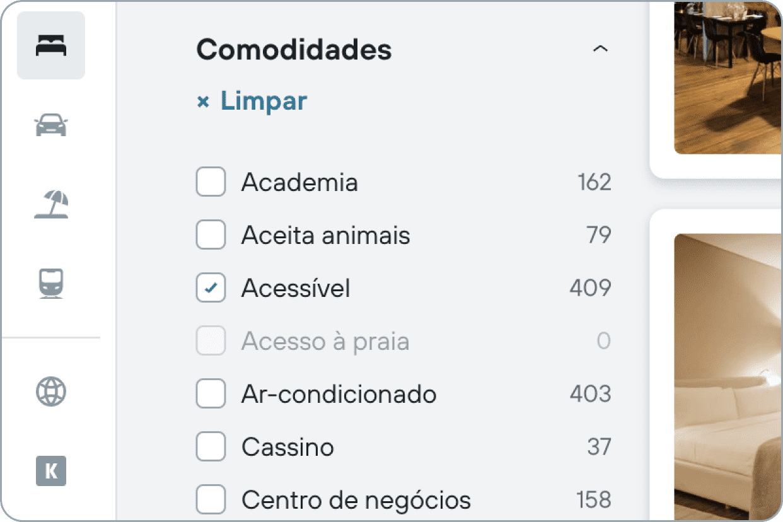Image resolution: width=783 pixels, height=522 pixels.
Task: Click the globe language icon
Action: (51, 391)
